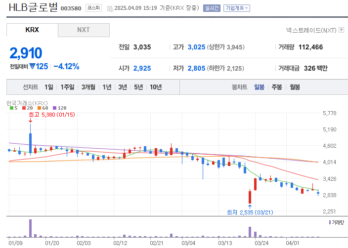Show the 3년 line chart
Viewport: 348px width, 248px height.
coord(123,87)
